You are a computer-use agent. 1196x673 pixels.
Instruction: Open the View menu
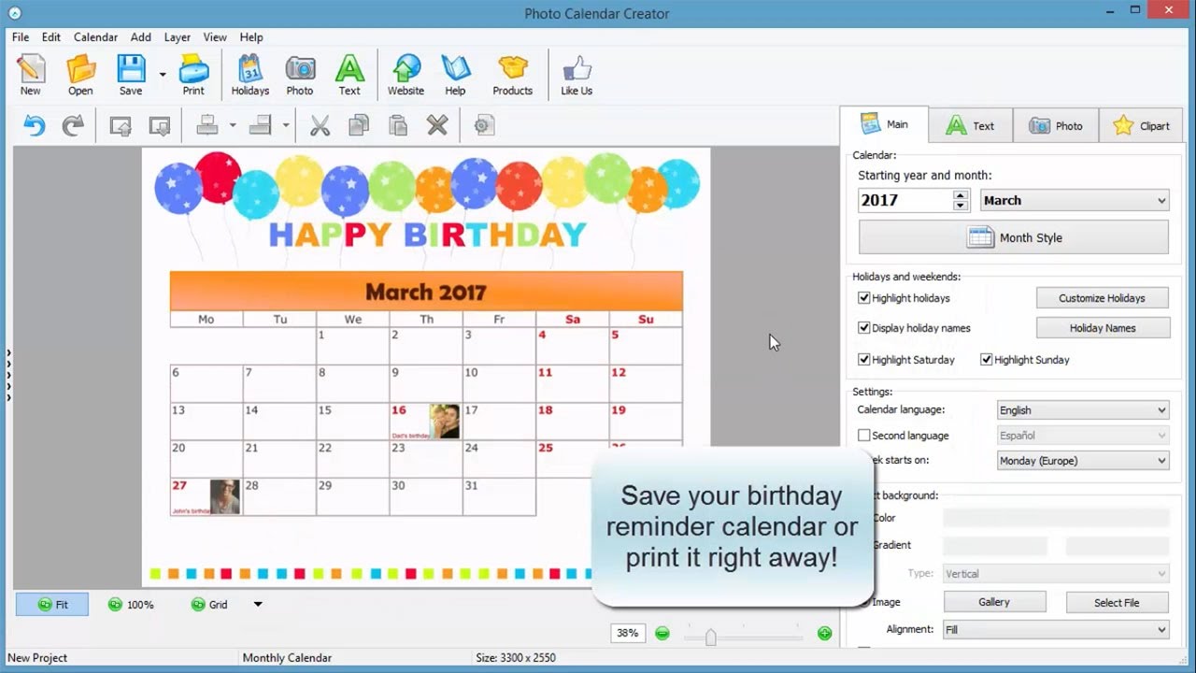click(215, 37)
